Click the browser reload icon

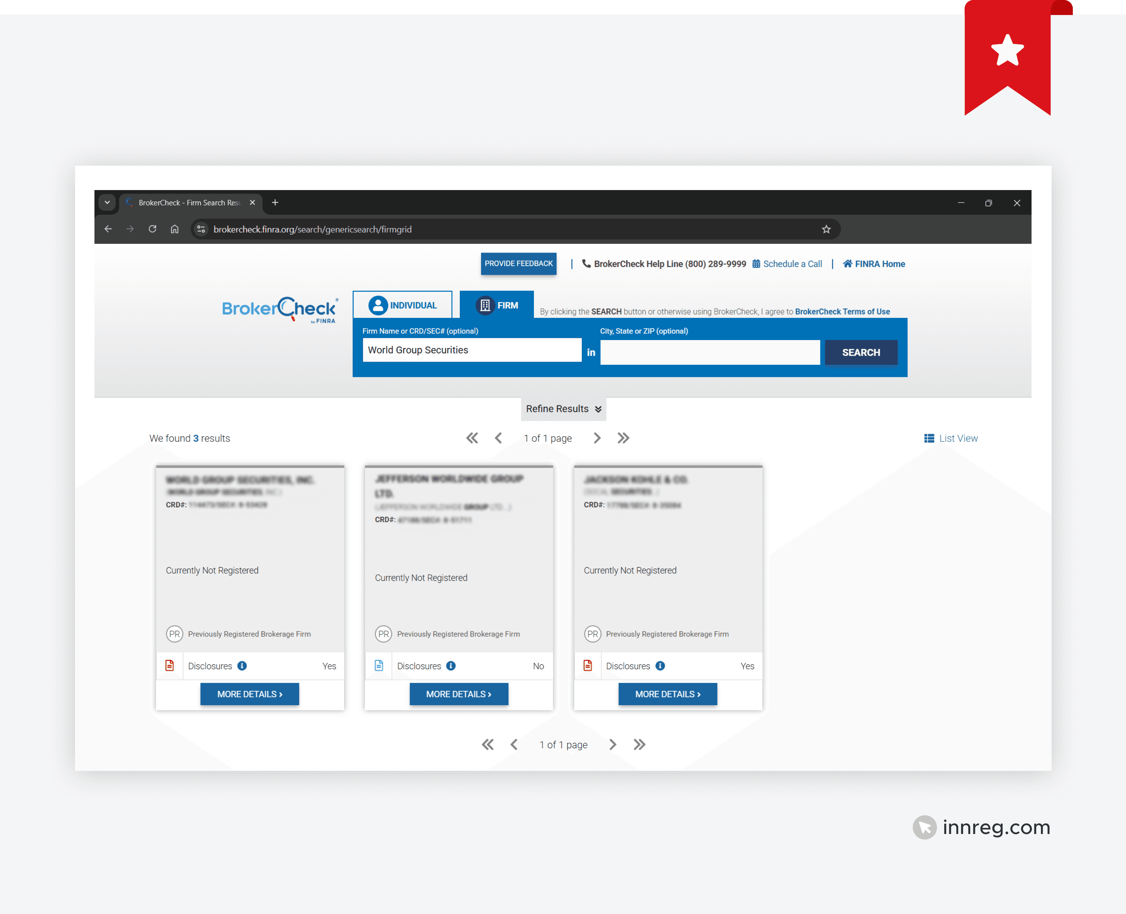152,229
